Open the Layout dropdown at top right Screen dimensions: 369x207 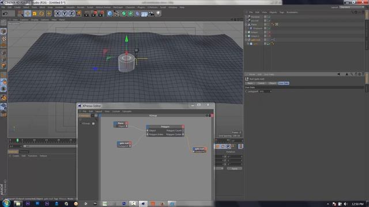click(x=352, y=7)
